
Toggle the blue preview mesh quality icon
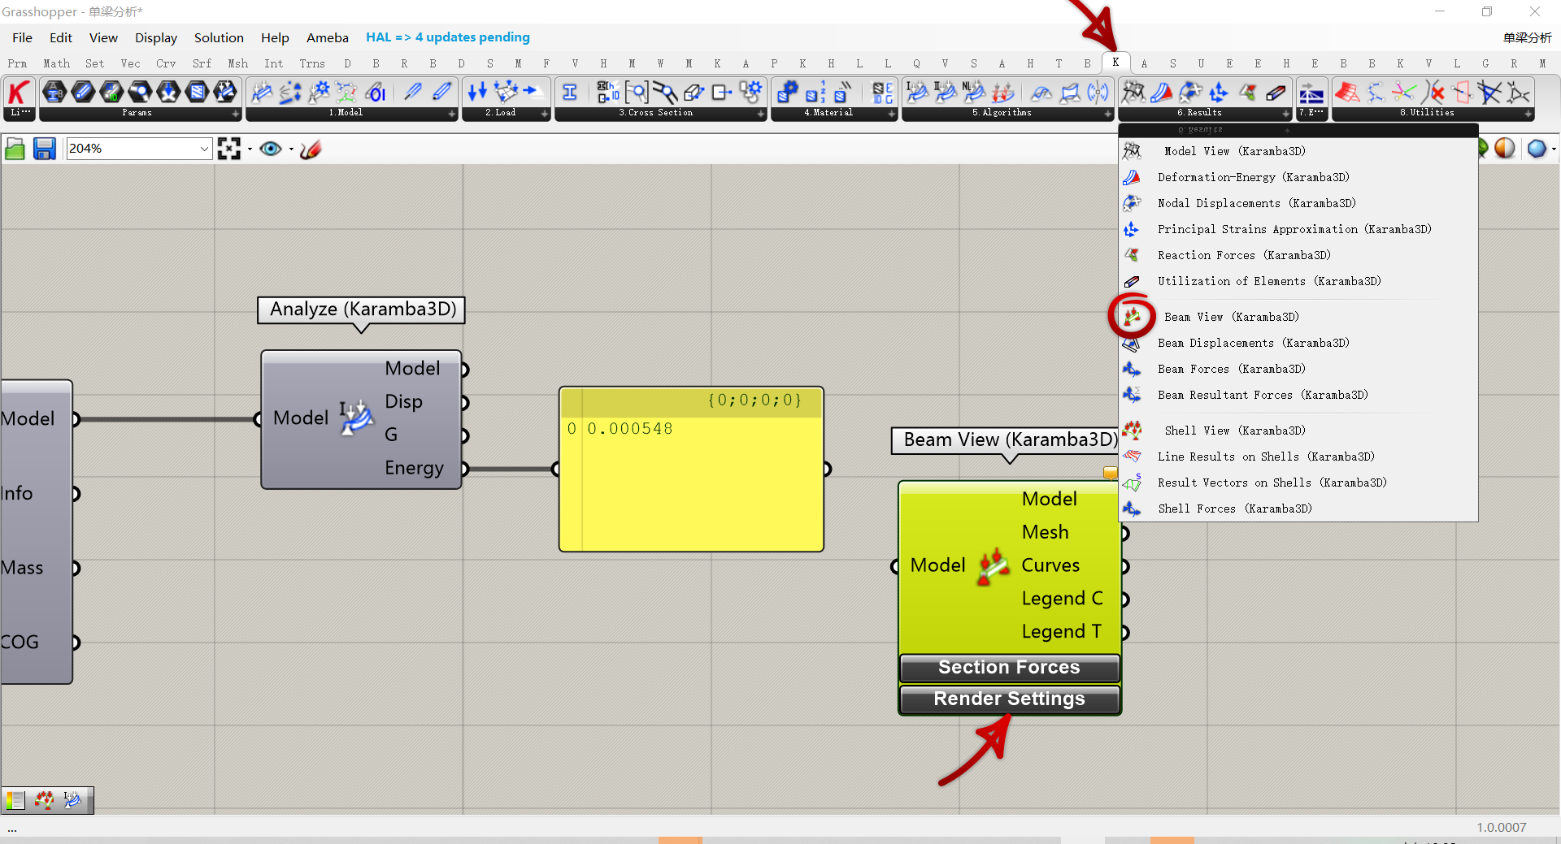tap(1537, 148)
